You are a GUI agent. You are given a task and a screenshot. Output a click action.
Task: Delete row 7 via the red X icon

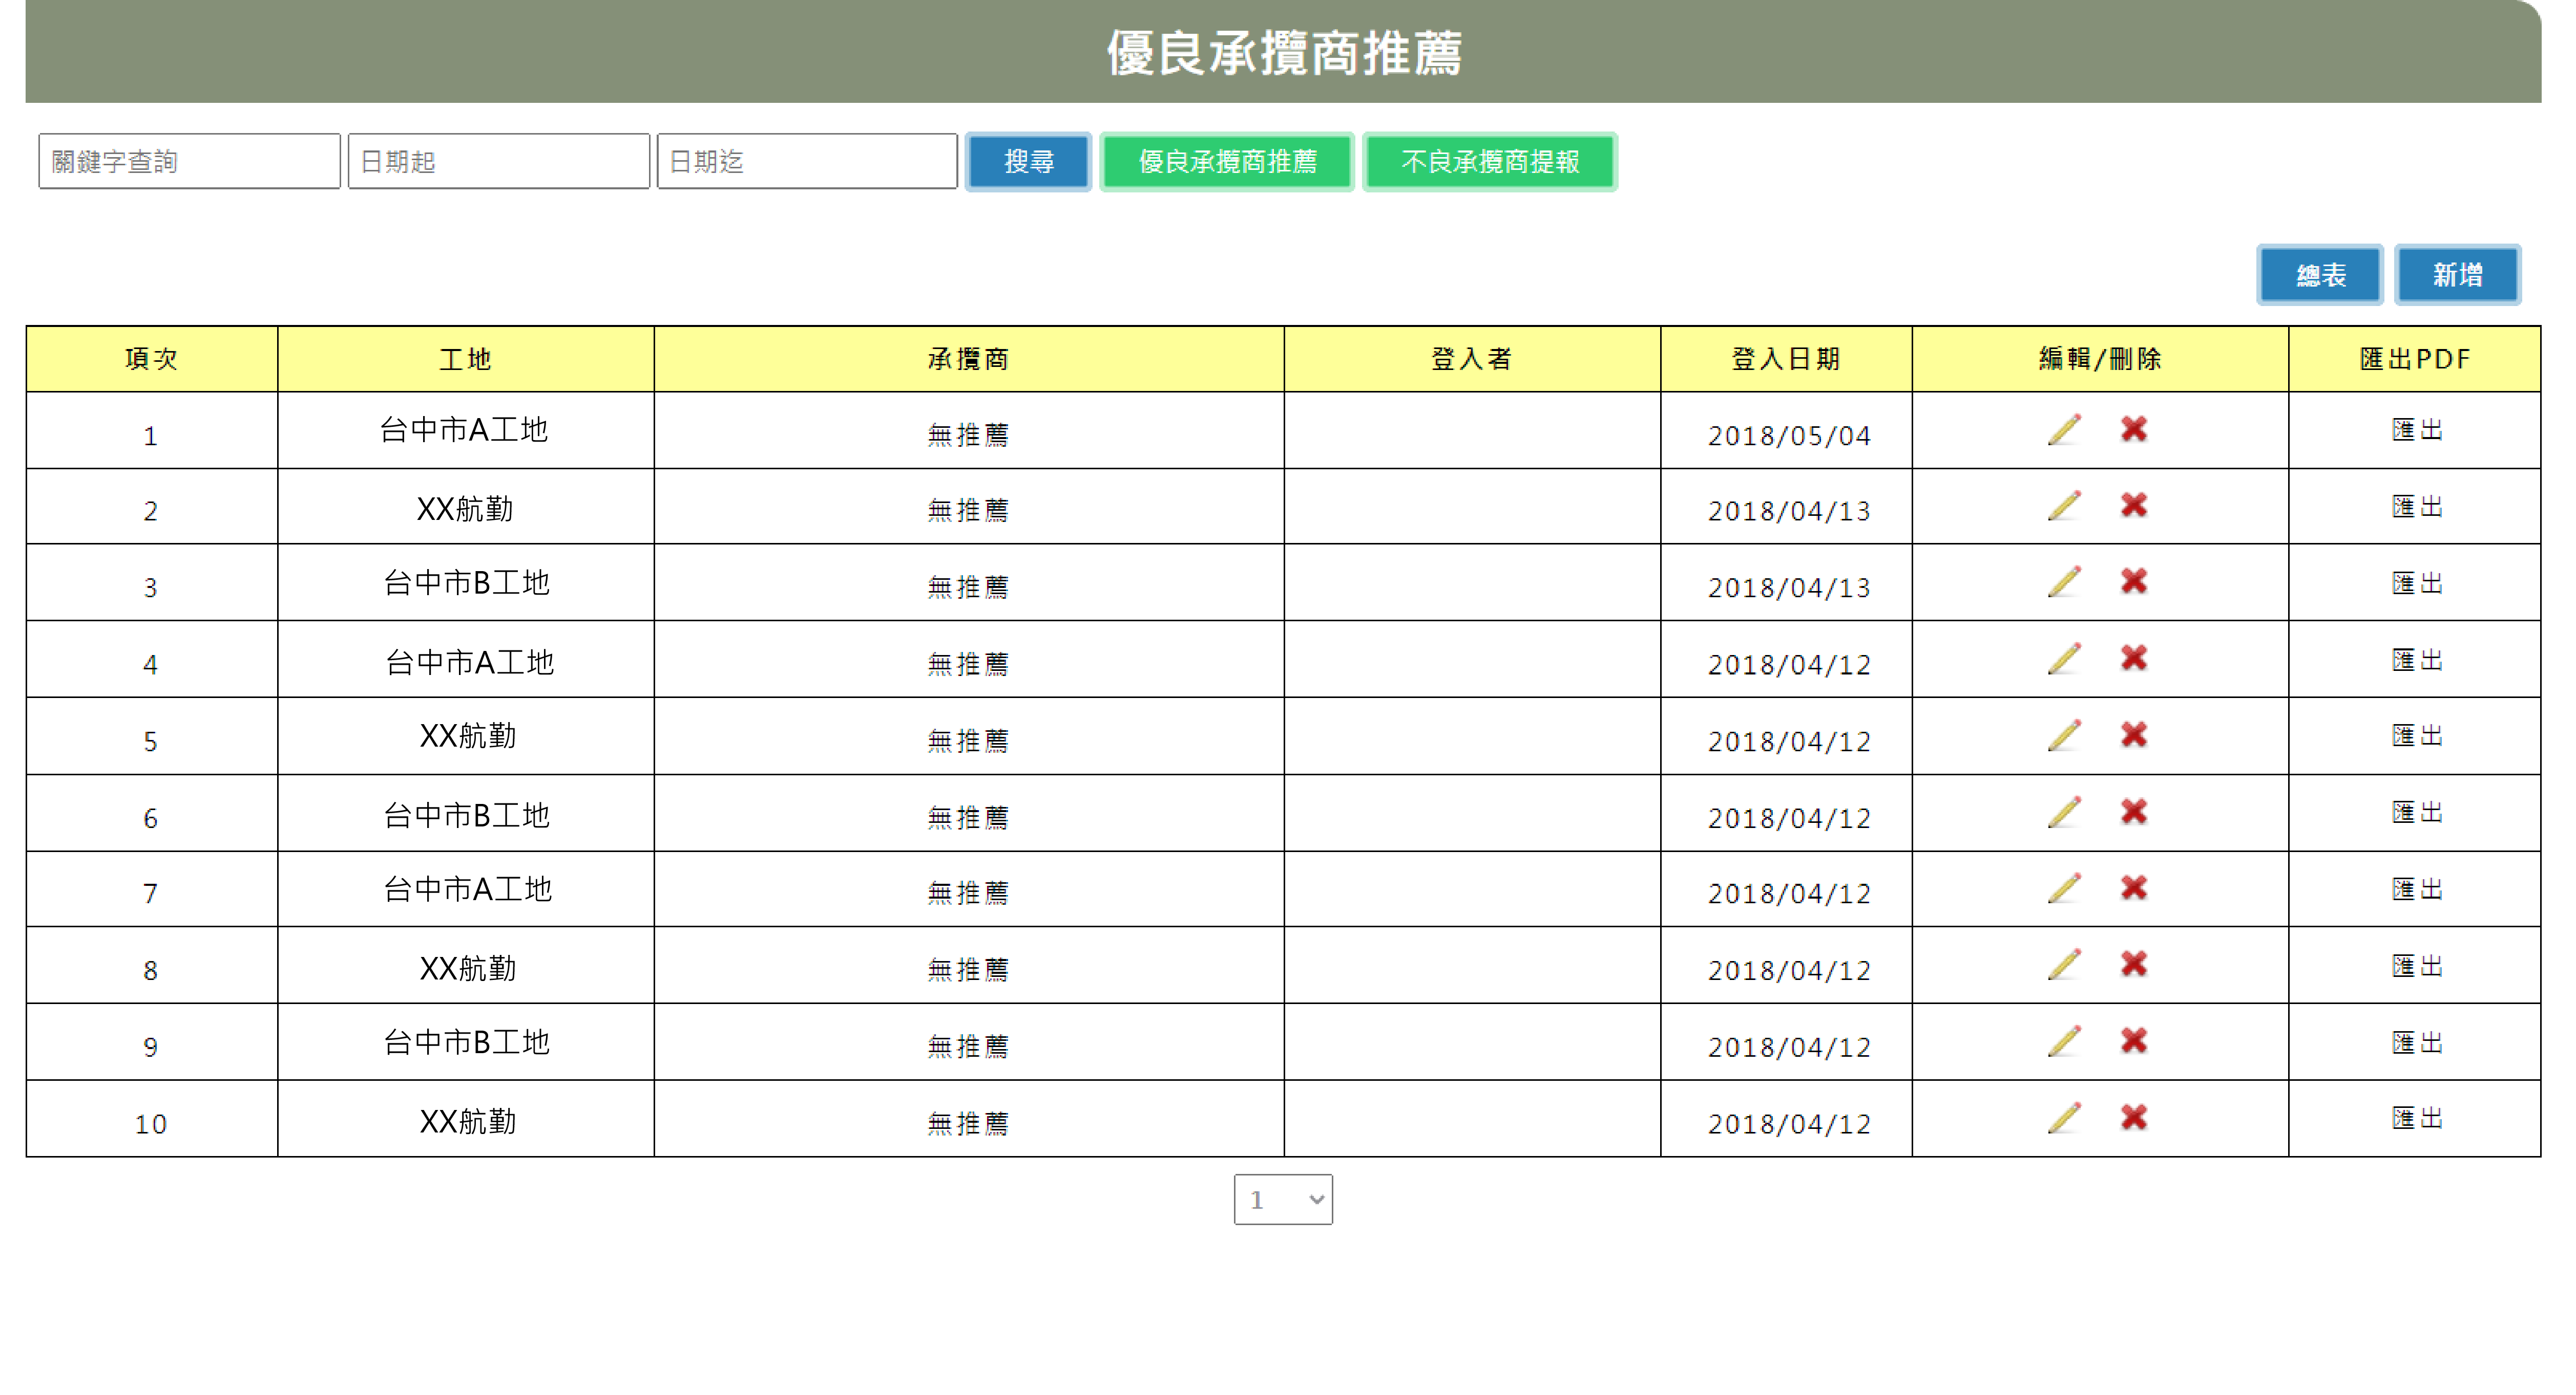[x=2133, y=888]
